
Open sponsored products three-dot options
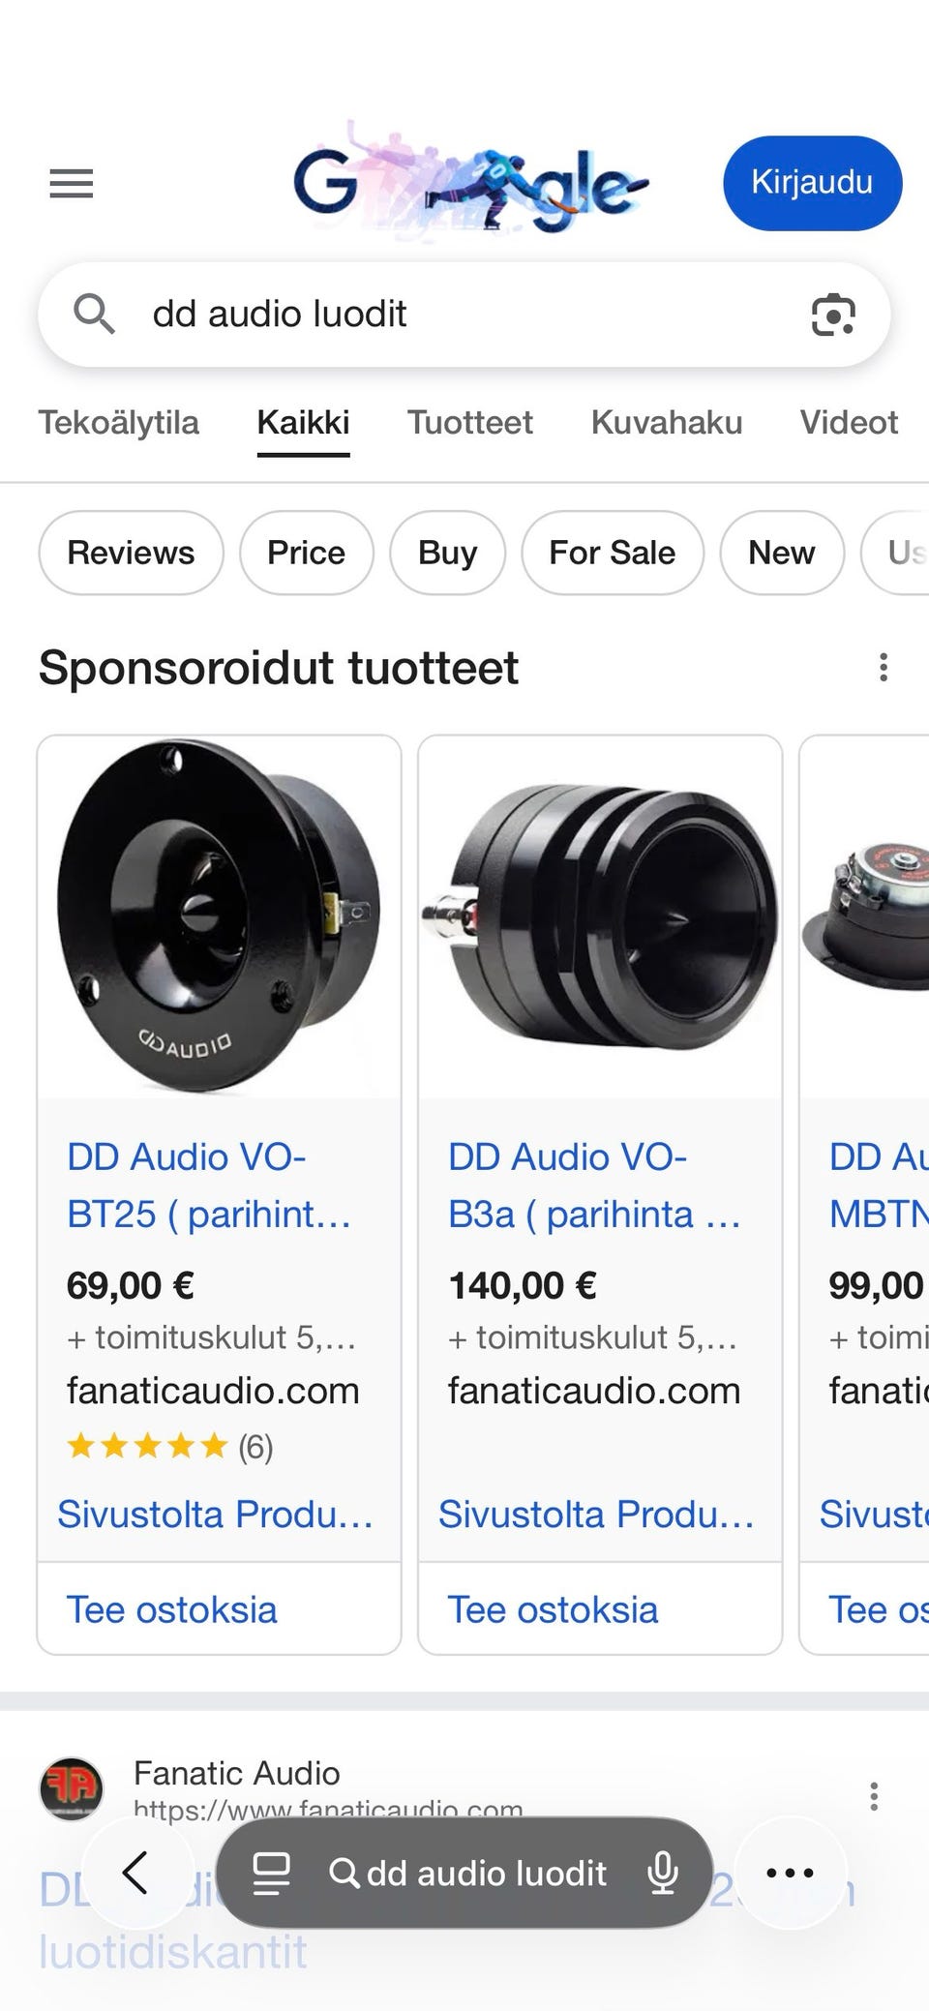(x=883, y=668)
